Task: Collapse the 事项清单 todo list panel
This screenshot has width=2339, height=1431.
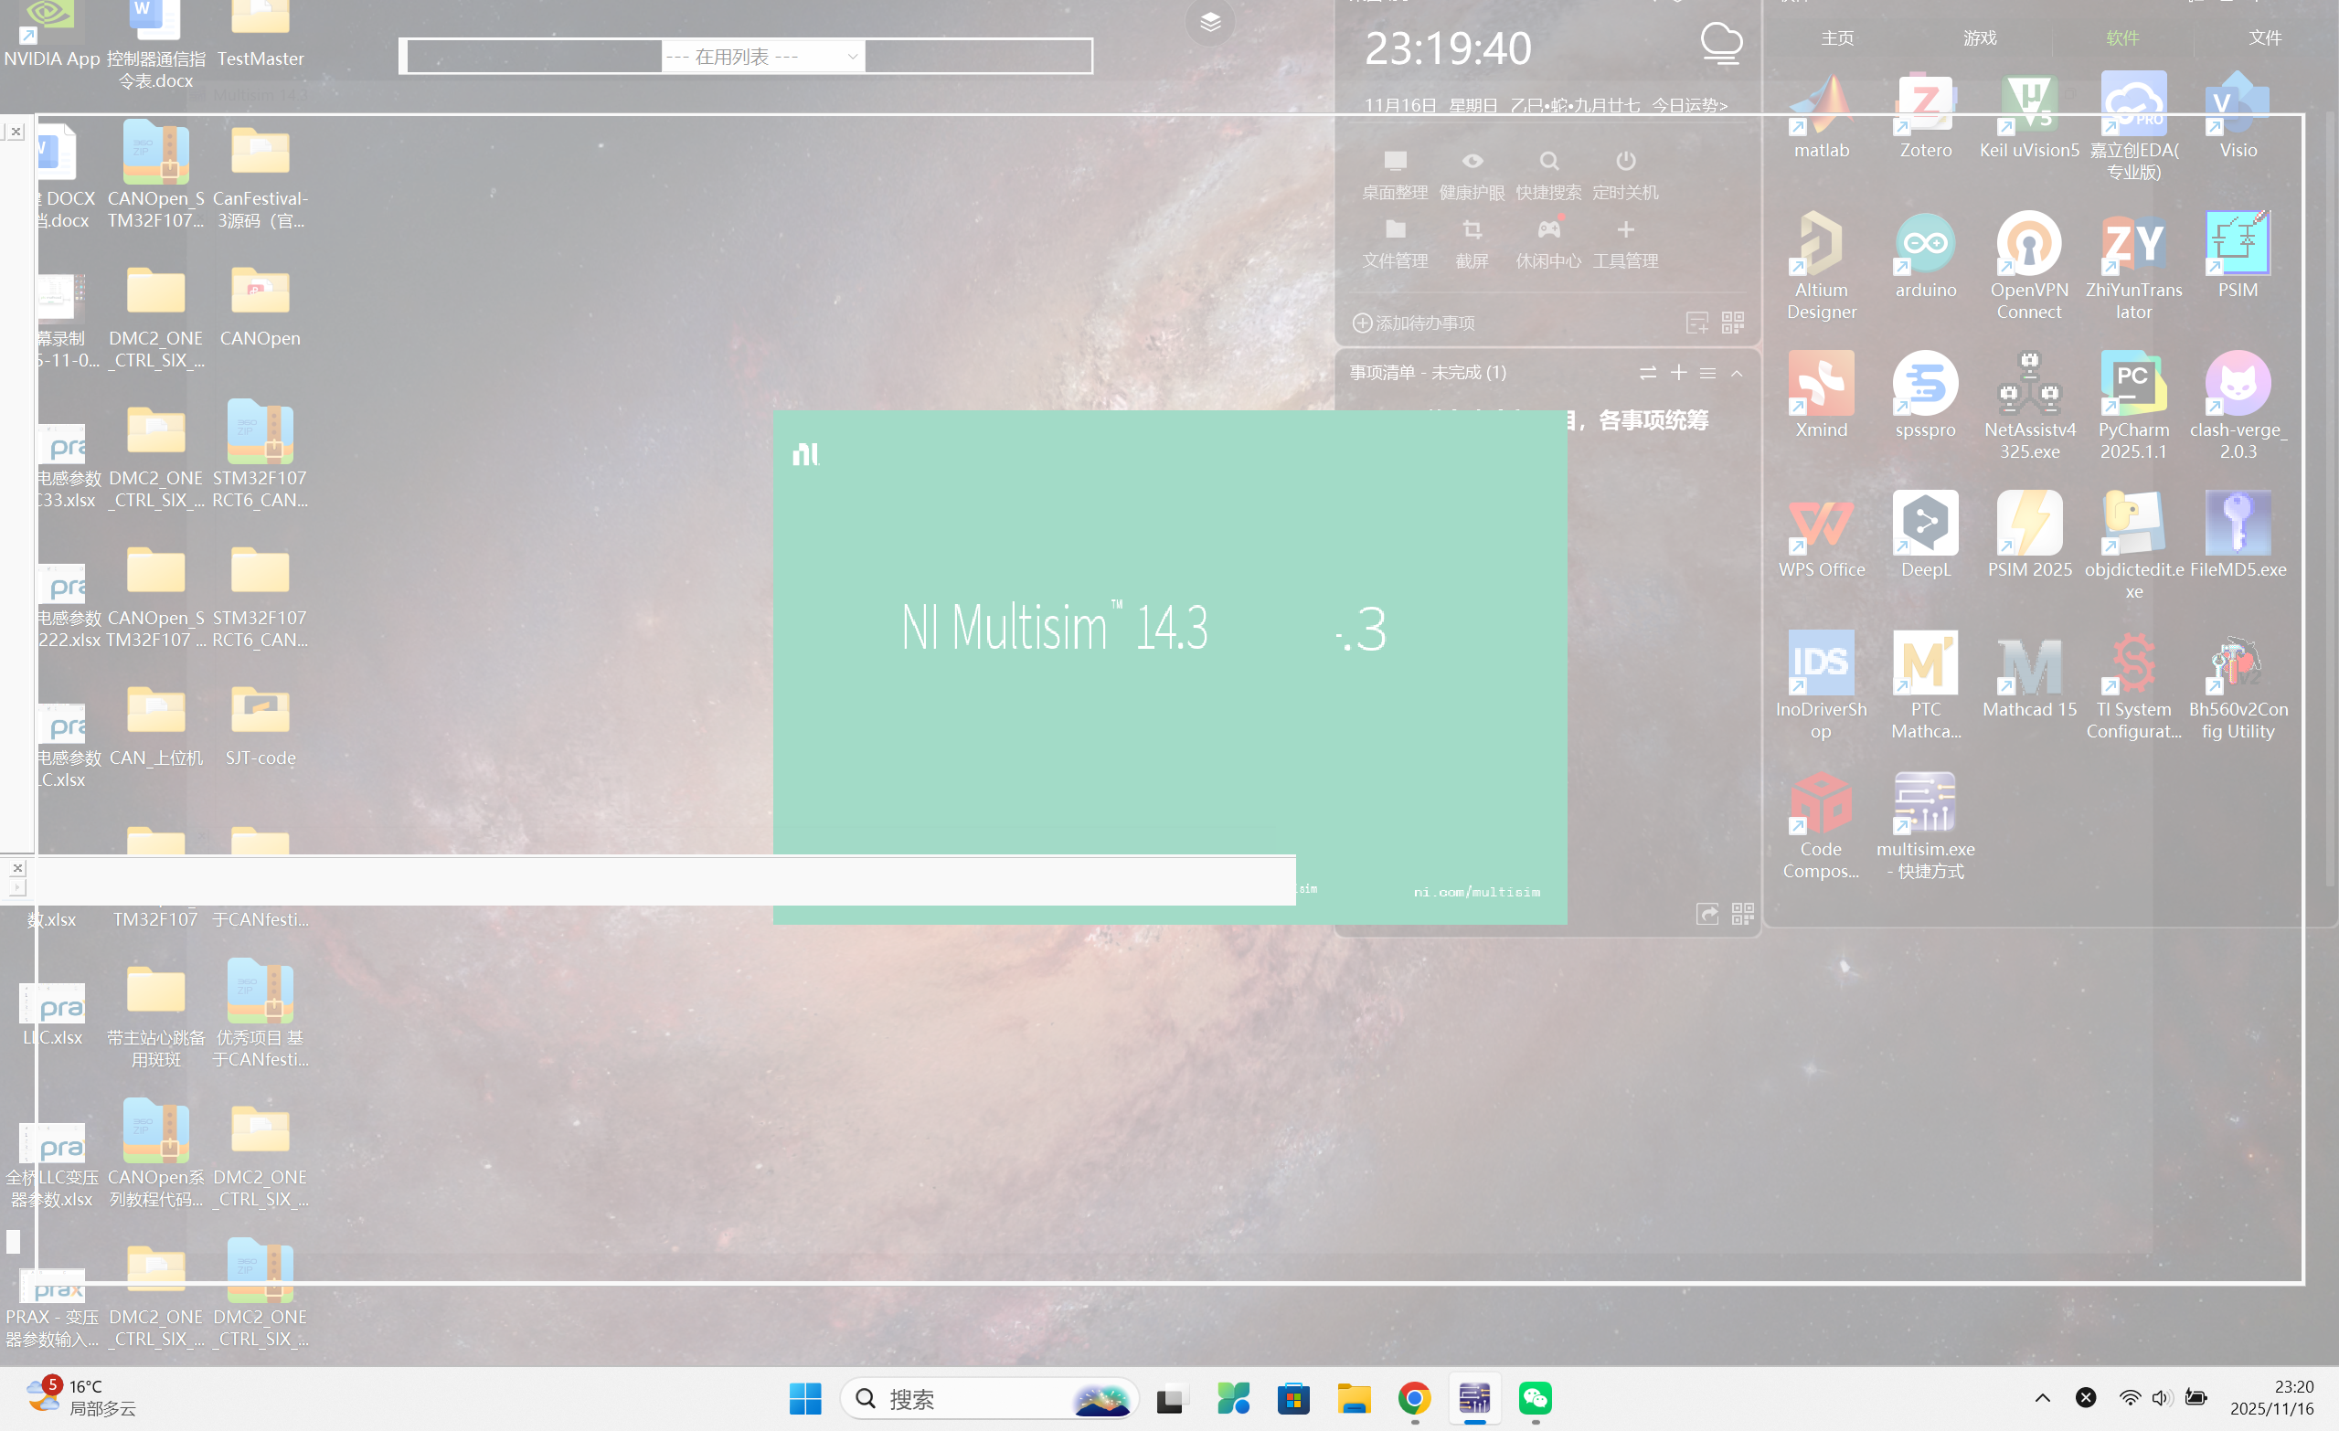Action: [1737, 373]
